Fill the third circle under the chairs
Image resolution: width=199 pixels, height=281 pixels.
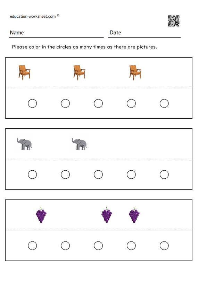pos(98,103)
